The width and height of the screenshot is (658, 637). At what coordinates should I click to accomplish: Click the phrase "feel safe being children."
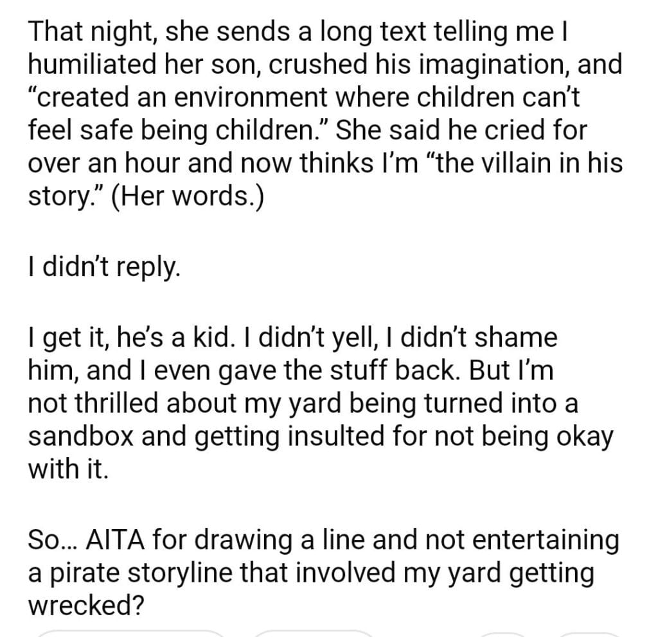[x=167, y=130]
